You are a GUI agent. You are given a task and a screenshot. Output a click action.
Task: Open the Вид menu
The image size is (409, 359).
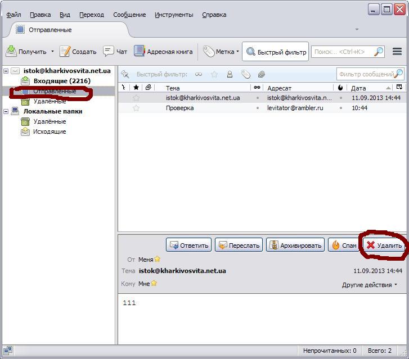(65, 15)
